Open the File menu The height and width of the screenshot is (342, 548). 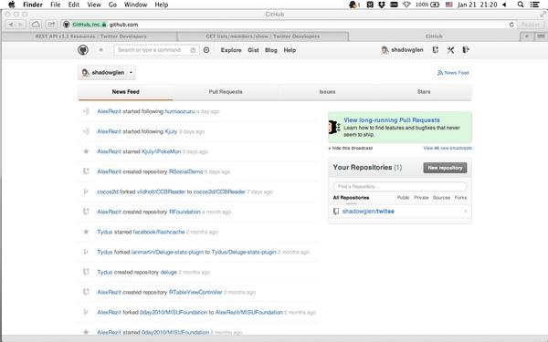(55, 5)
